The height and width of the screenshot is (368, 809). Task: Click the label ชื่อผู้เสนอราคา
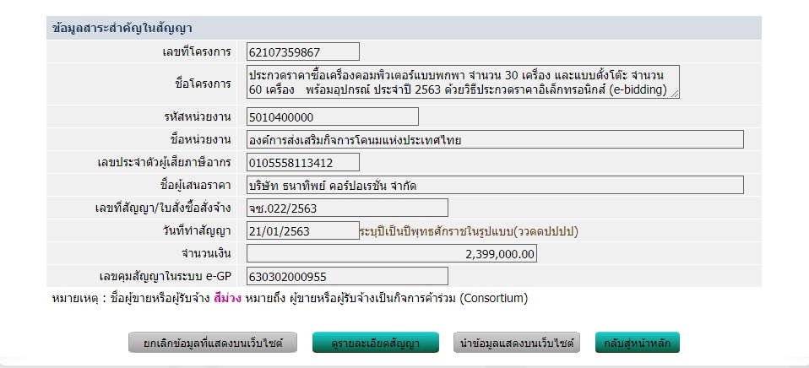196,186
